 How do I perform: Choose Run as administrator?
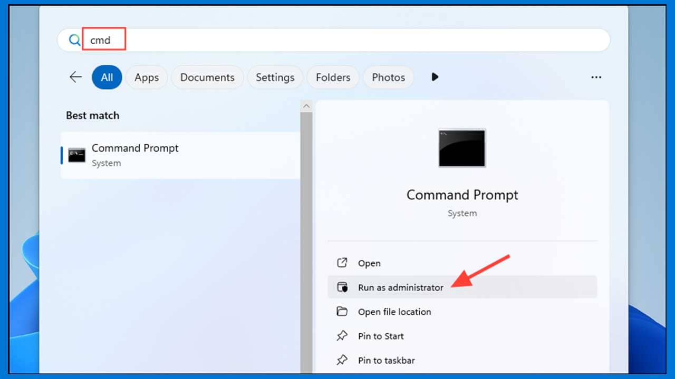(x=462, y=287)
